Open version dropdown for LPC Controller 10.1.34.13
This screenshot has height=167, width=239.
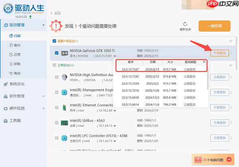pyautogui.click(x=115, y=141)
